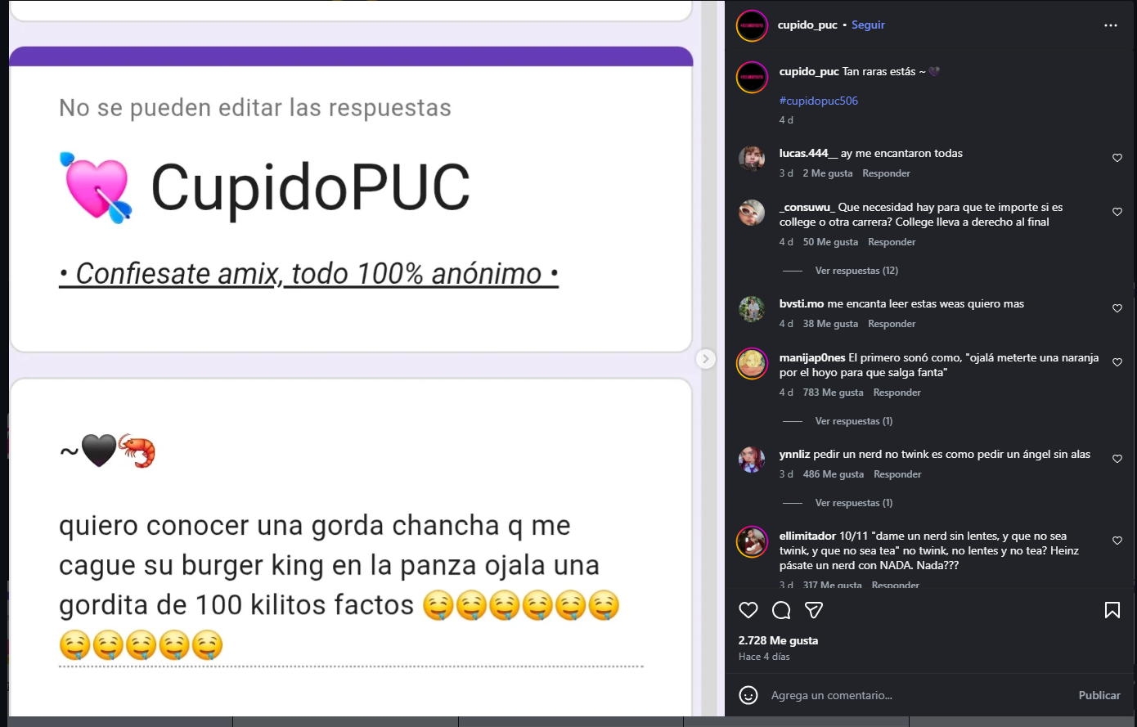The width and height of the screenshot is (1137, 727).
Task: Click Publicar to post comment
Action: (1099, 695)
